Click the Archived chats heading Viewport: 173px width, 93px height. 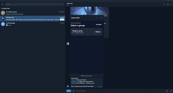(x=6, y=8)
